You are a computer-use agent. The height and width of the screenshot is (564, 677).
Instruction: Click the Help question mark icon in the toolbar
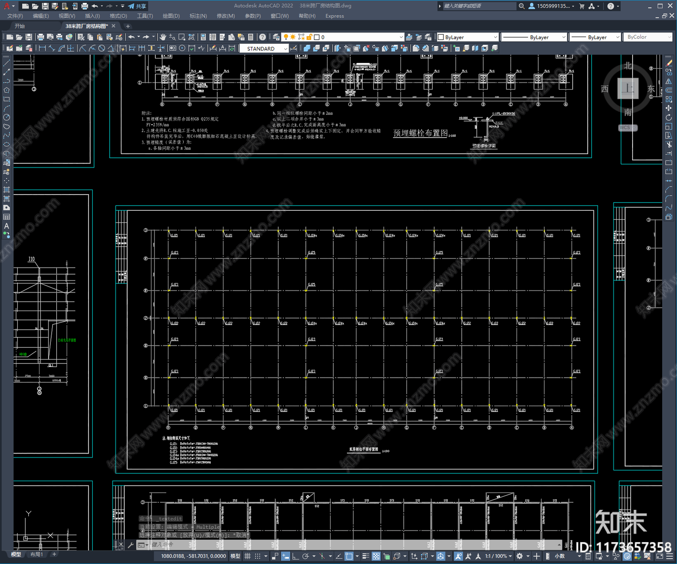pos(263,37)
